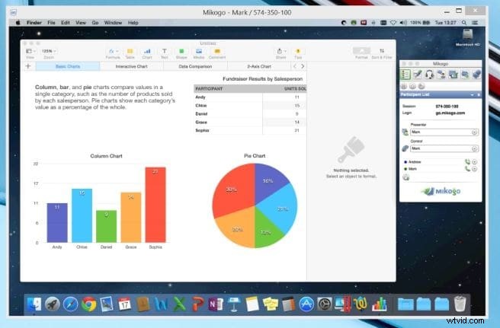500x328 pixels.
Task: Open Mikogo headset audio icon
Action: tap(429, 75)
